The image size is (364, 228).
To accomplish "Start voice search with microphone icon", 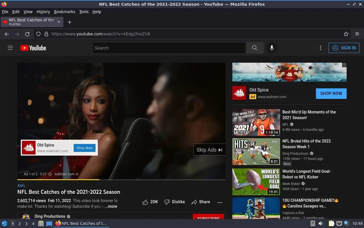I will (x=272, y=48).
